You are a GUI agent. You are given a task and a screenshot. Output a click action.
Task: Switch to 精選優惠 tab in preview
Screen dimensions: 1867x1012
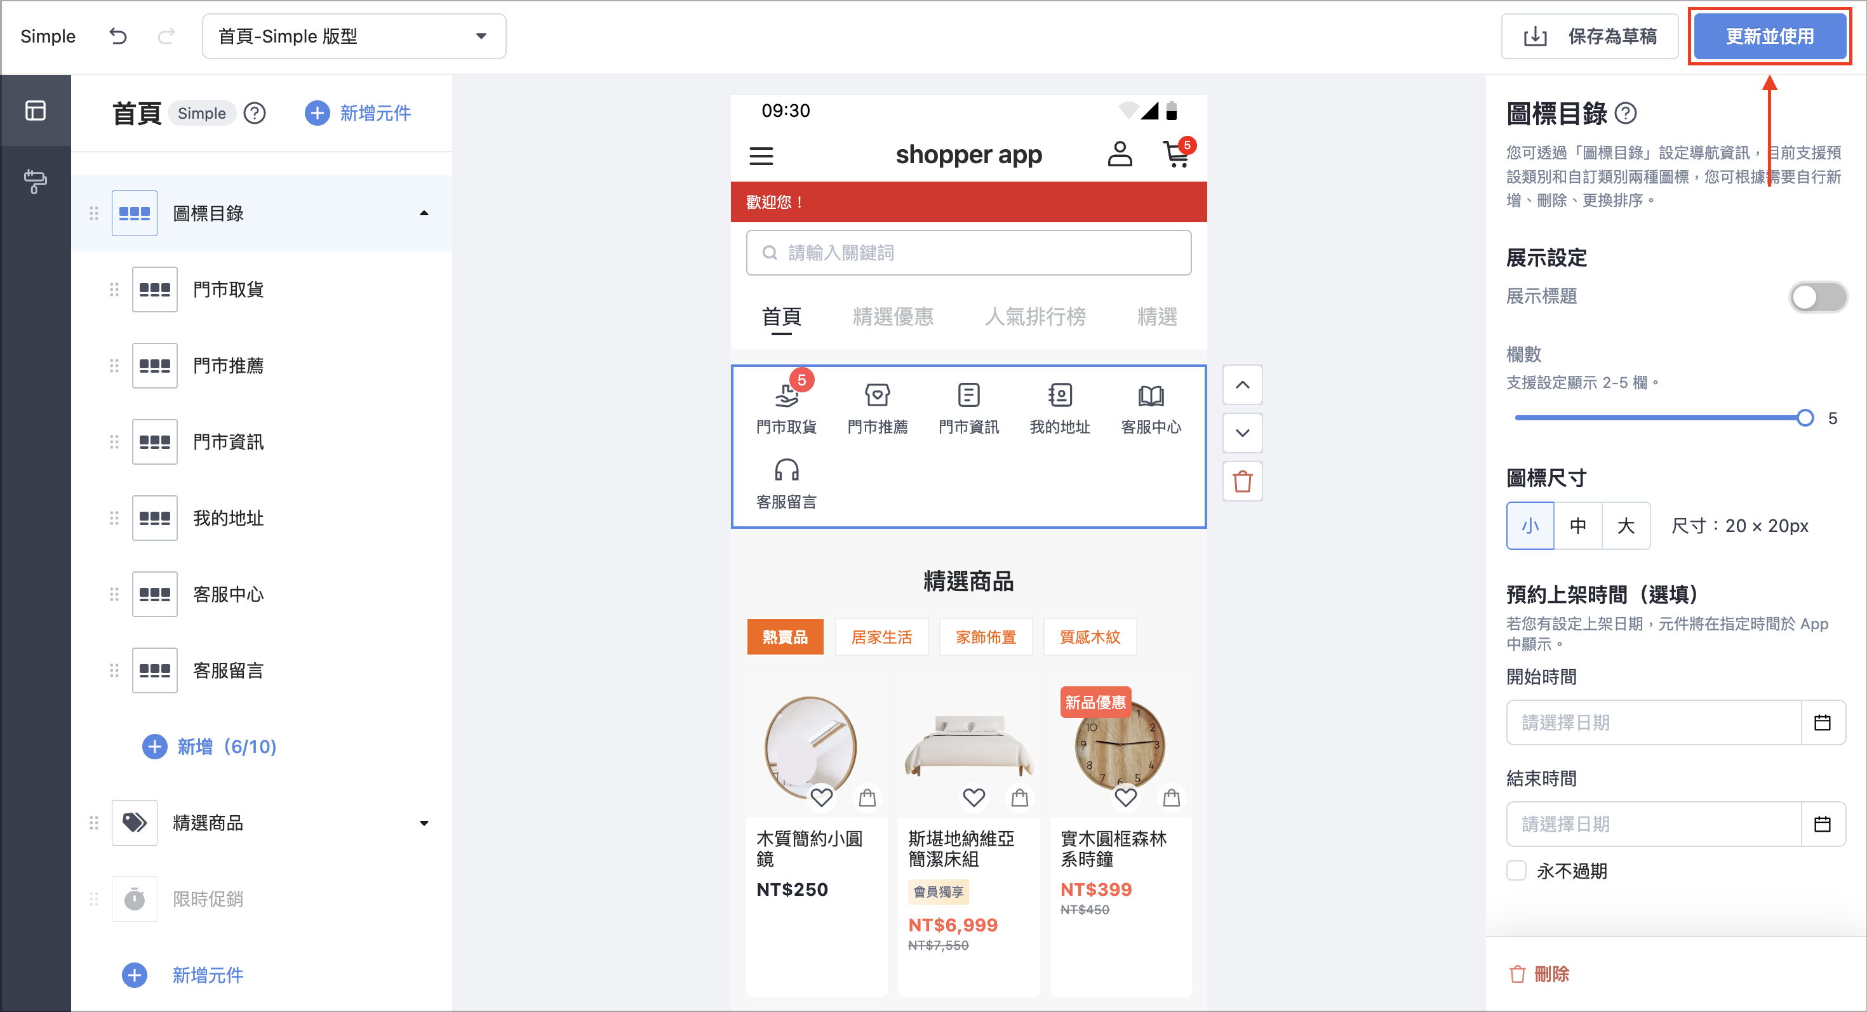(893, 317)
